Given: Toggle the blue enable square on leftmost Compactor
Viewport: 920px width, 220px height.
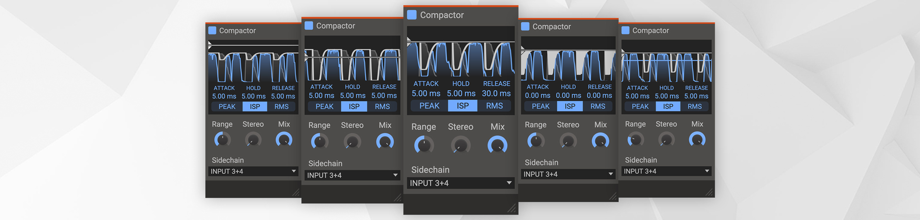Looking at the screenshot, I should pyautogui.click(x=212, y=30).
